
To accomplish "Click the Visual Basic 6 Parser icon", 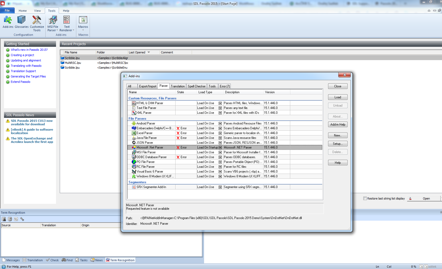I will click(134, 171).
